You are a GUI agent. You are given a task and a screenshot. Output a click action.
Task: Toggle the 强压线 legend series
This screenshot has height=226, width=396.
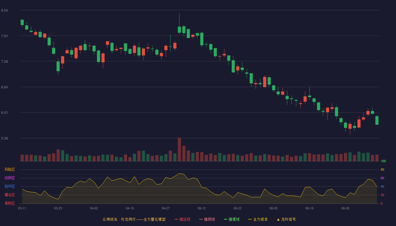click(x=182, y=219)
